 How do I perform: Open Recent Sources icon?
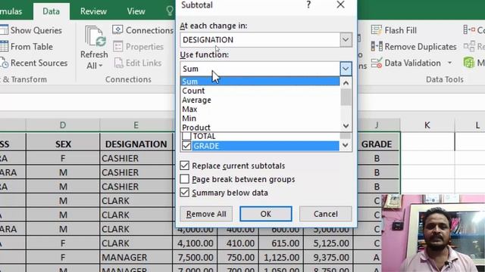click(x=5, y=63)
